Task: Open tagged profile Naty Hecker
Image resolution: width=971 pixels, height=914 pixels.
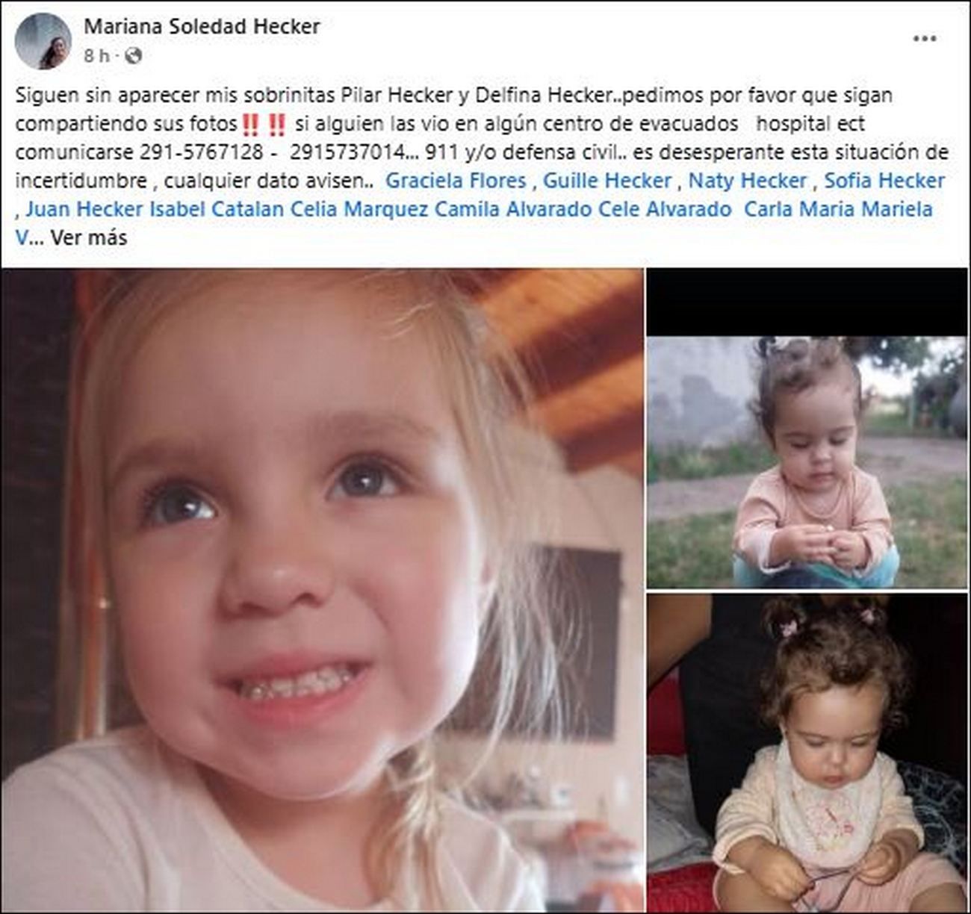Action: 748,181
